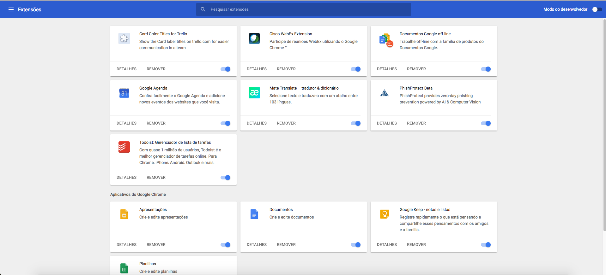Disable the Google Keep app toggle
The image size is (606, 275).
(486, 245)
